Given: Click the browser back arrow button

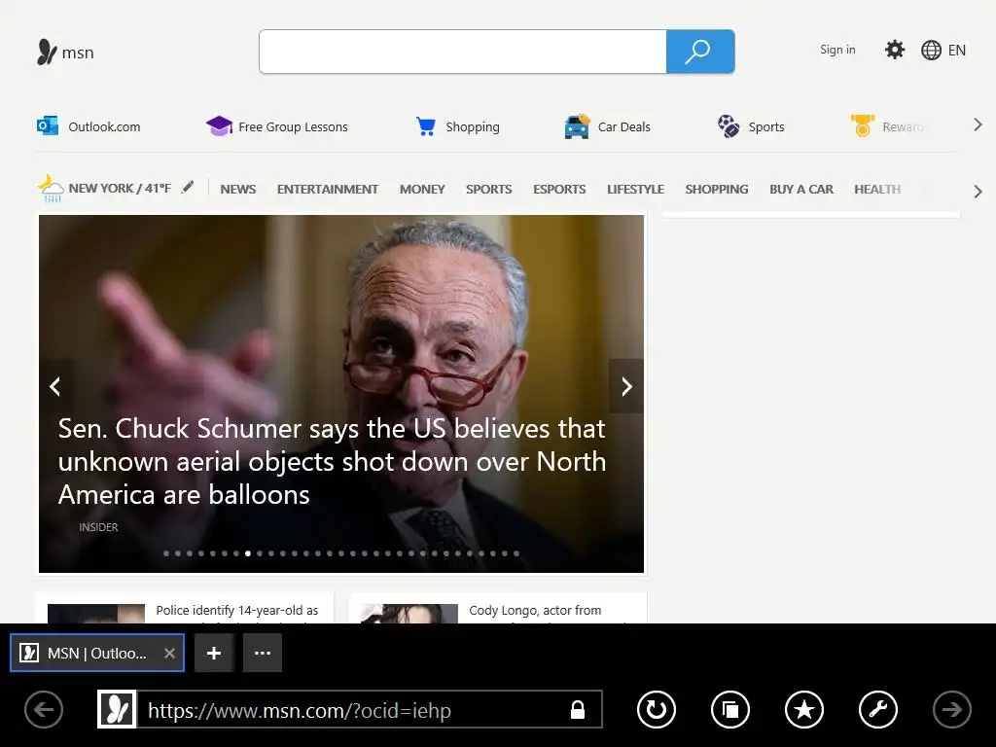Looking at the screenshot, I should pos(44,709).
